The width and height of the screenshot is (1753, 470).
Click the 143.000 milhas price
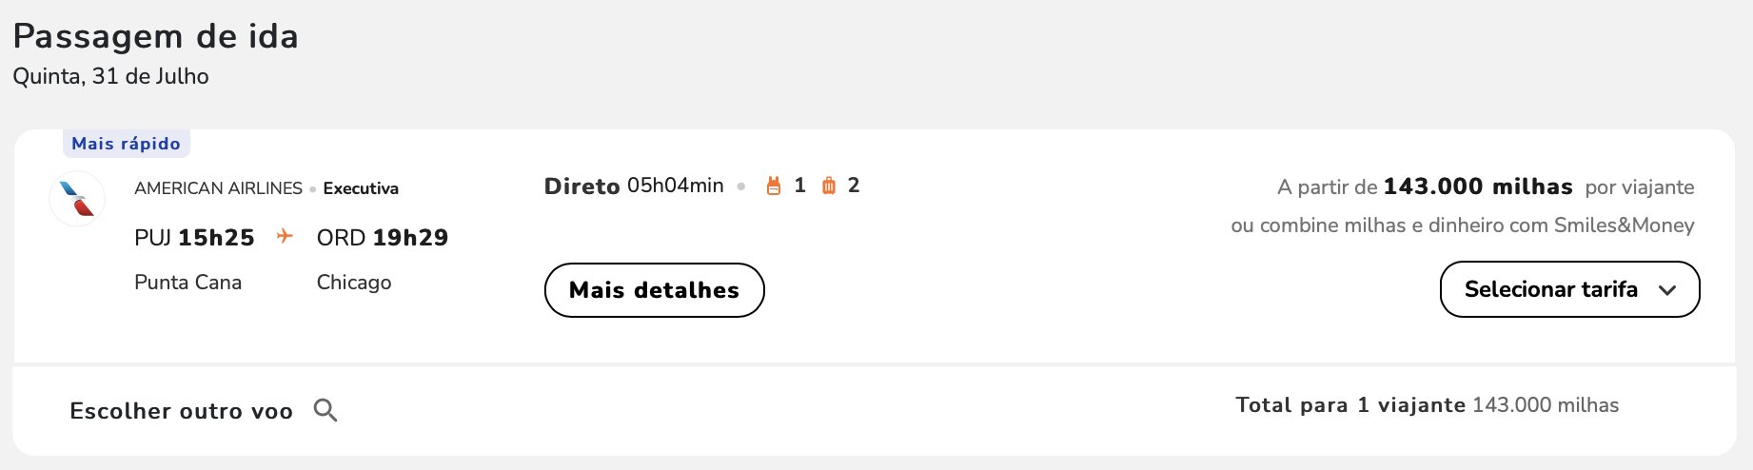(x=1477, y=186)
